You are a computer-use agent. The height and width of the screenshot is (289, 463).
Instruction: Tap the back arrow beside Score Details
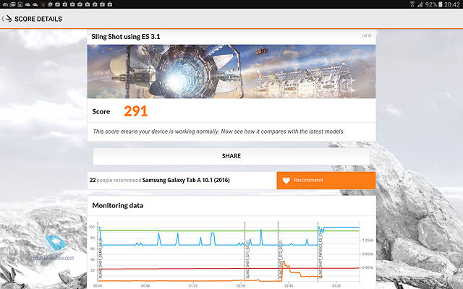7,19
